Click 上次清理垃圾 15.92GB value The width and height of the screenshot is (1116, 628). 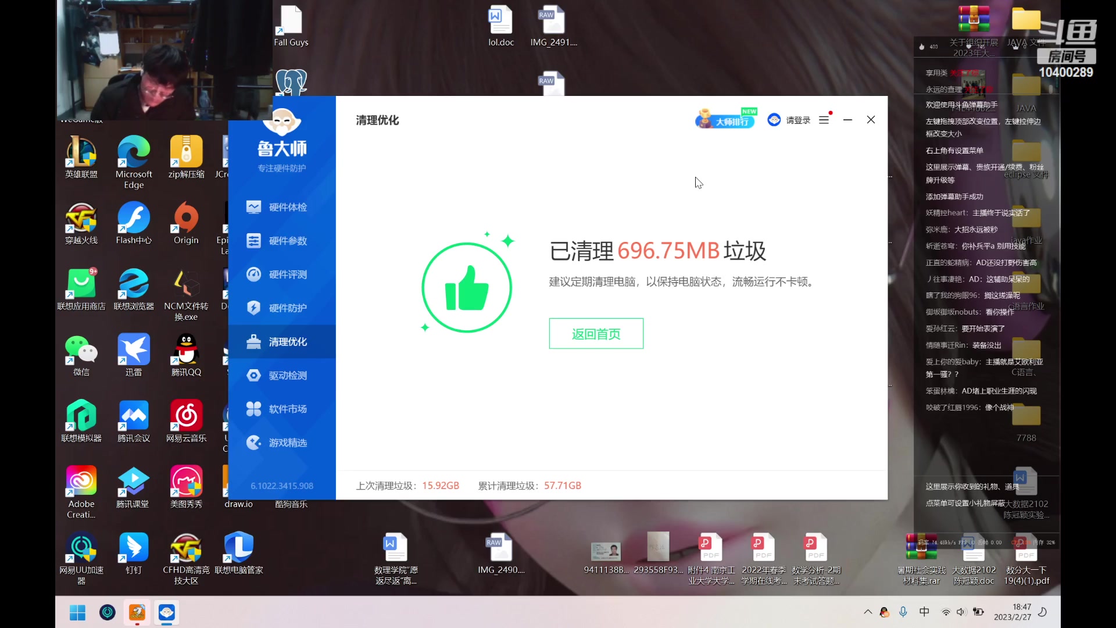(x=441, y=486)
